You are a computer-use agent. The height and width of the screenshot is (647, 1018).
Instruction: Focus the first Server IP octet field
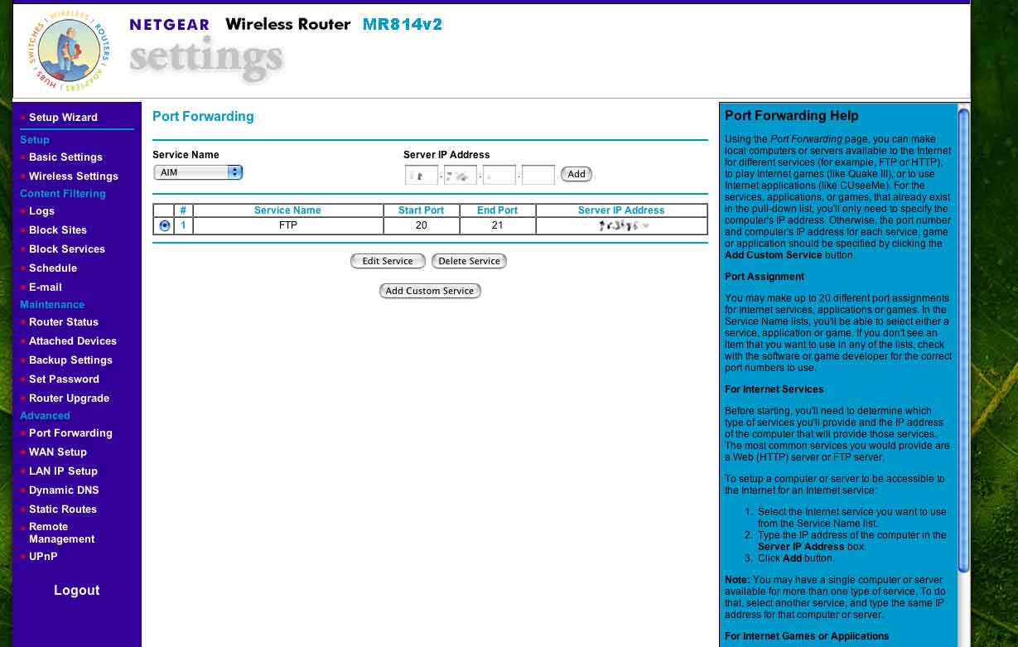(422, 175)
